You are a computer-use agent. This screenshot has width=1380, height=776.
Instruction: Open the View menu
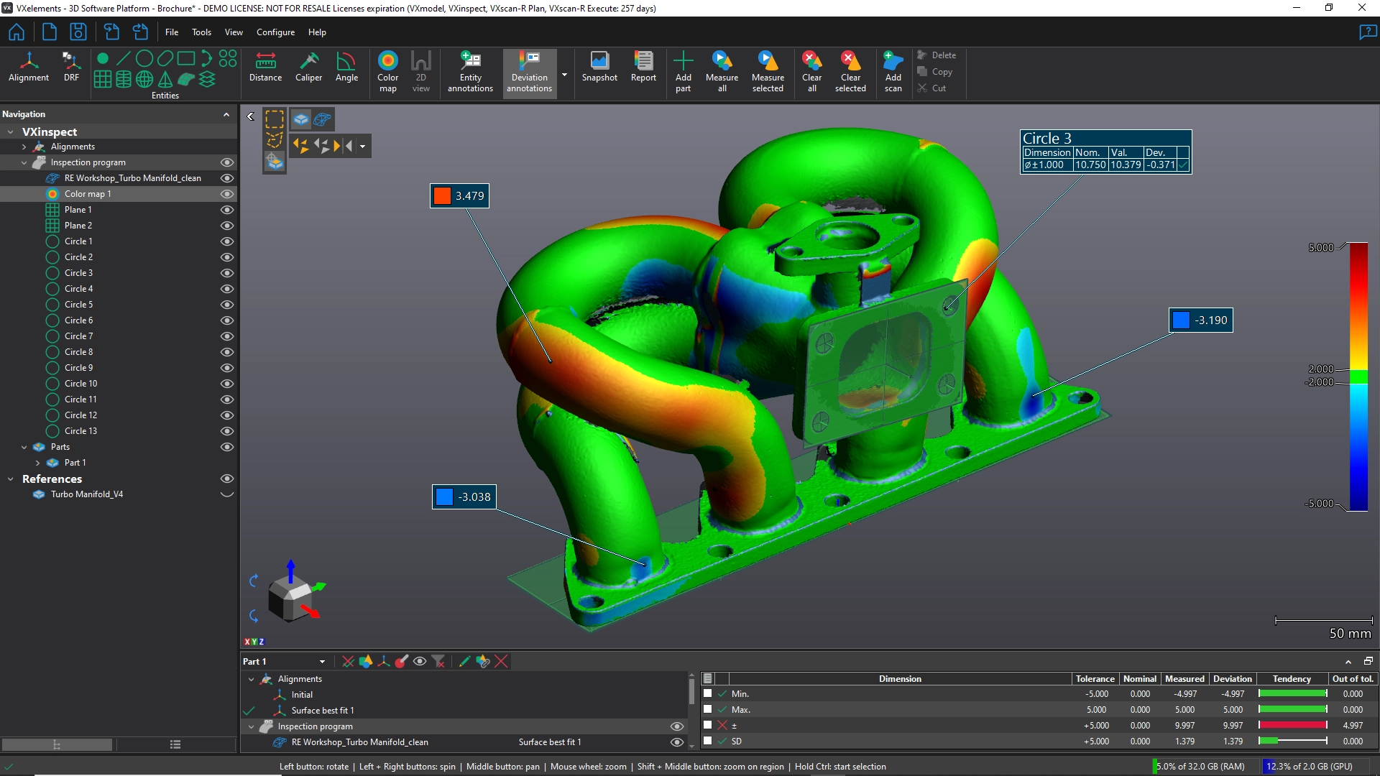click(x=234, y=32)
